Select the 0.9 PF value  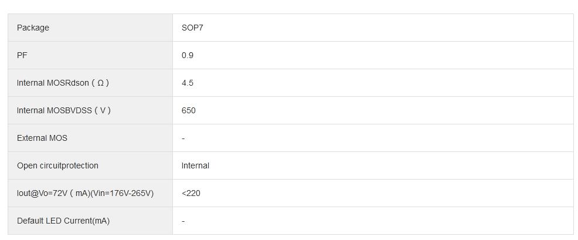pos(188,55)
